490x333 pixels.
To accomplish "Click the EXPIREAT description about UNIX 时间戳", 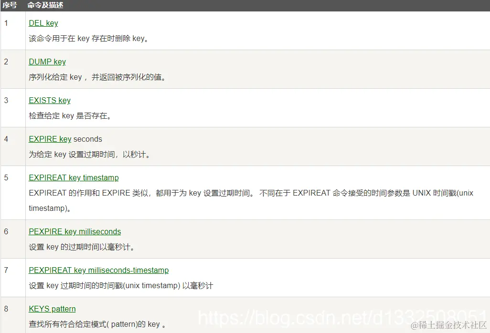I will tap(251, 201).
